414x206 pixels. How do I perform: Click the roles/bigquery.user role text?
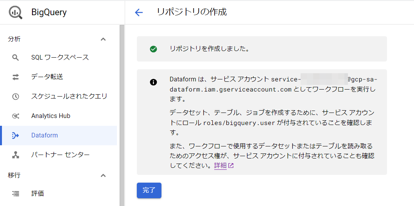(240, 123)
